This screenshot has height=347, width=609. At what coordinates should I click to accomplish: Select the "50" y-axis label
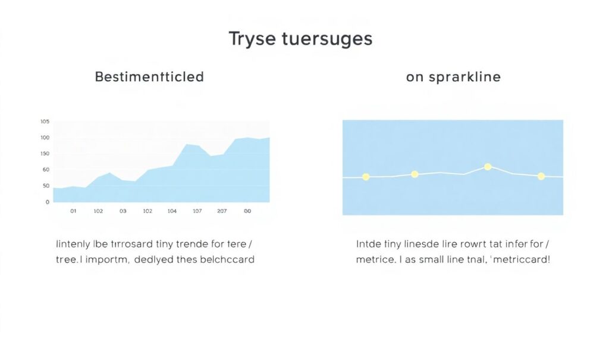tap(46, 186)
